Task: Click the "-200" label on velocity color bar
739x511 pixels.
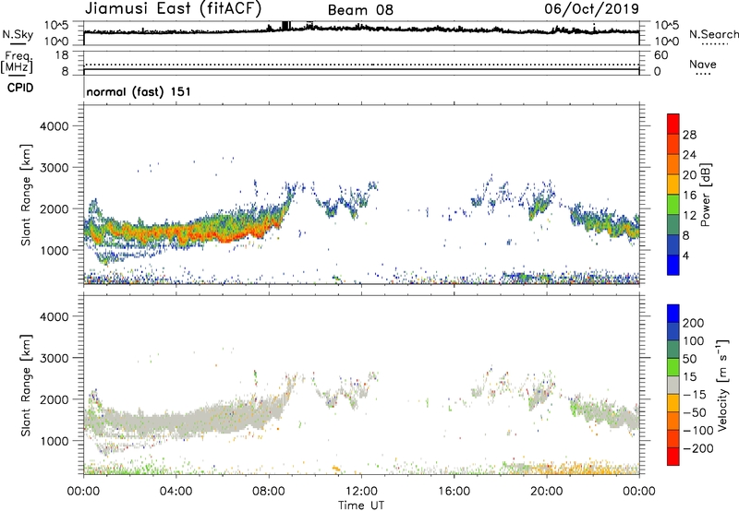Action: 697,449
